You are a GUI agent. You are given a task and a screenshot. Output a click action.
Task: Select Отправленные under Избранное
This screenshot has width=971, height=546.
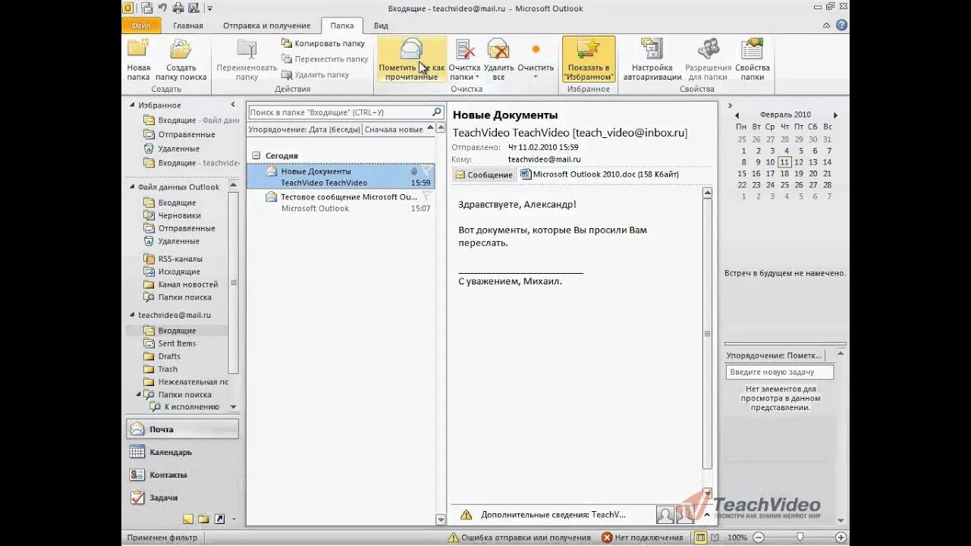coord(186,134)
